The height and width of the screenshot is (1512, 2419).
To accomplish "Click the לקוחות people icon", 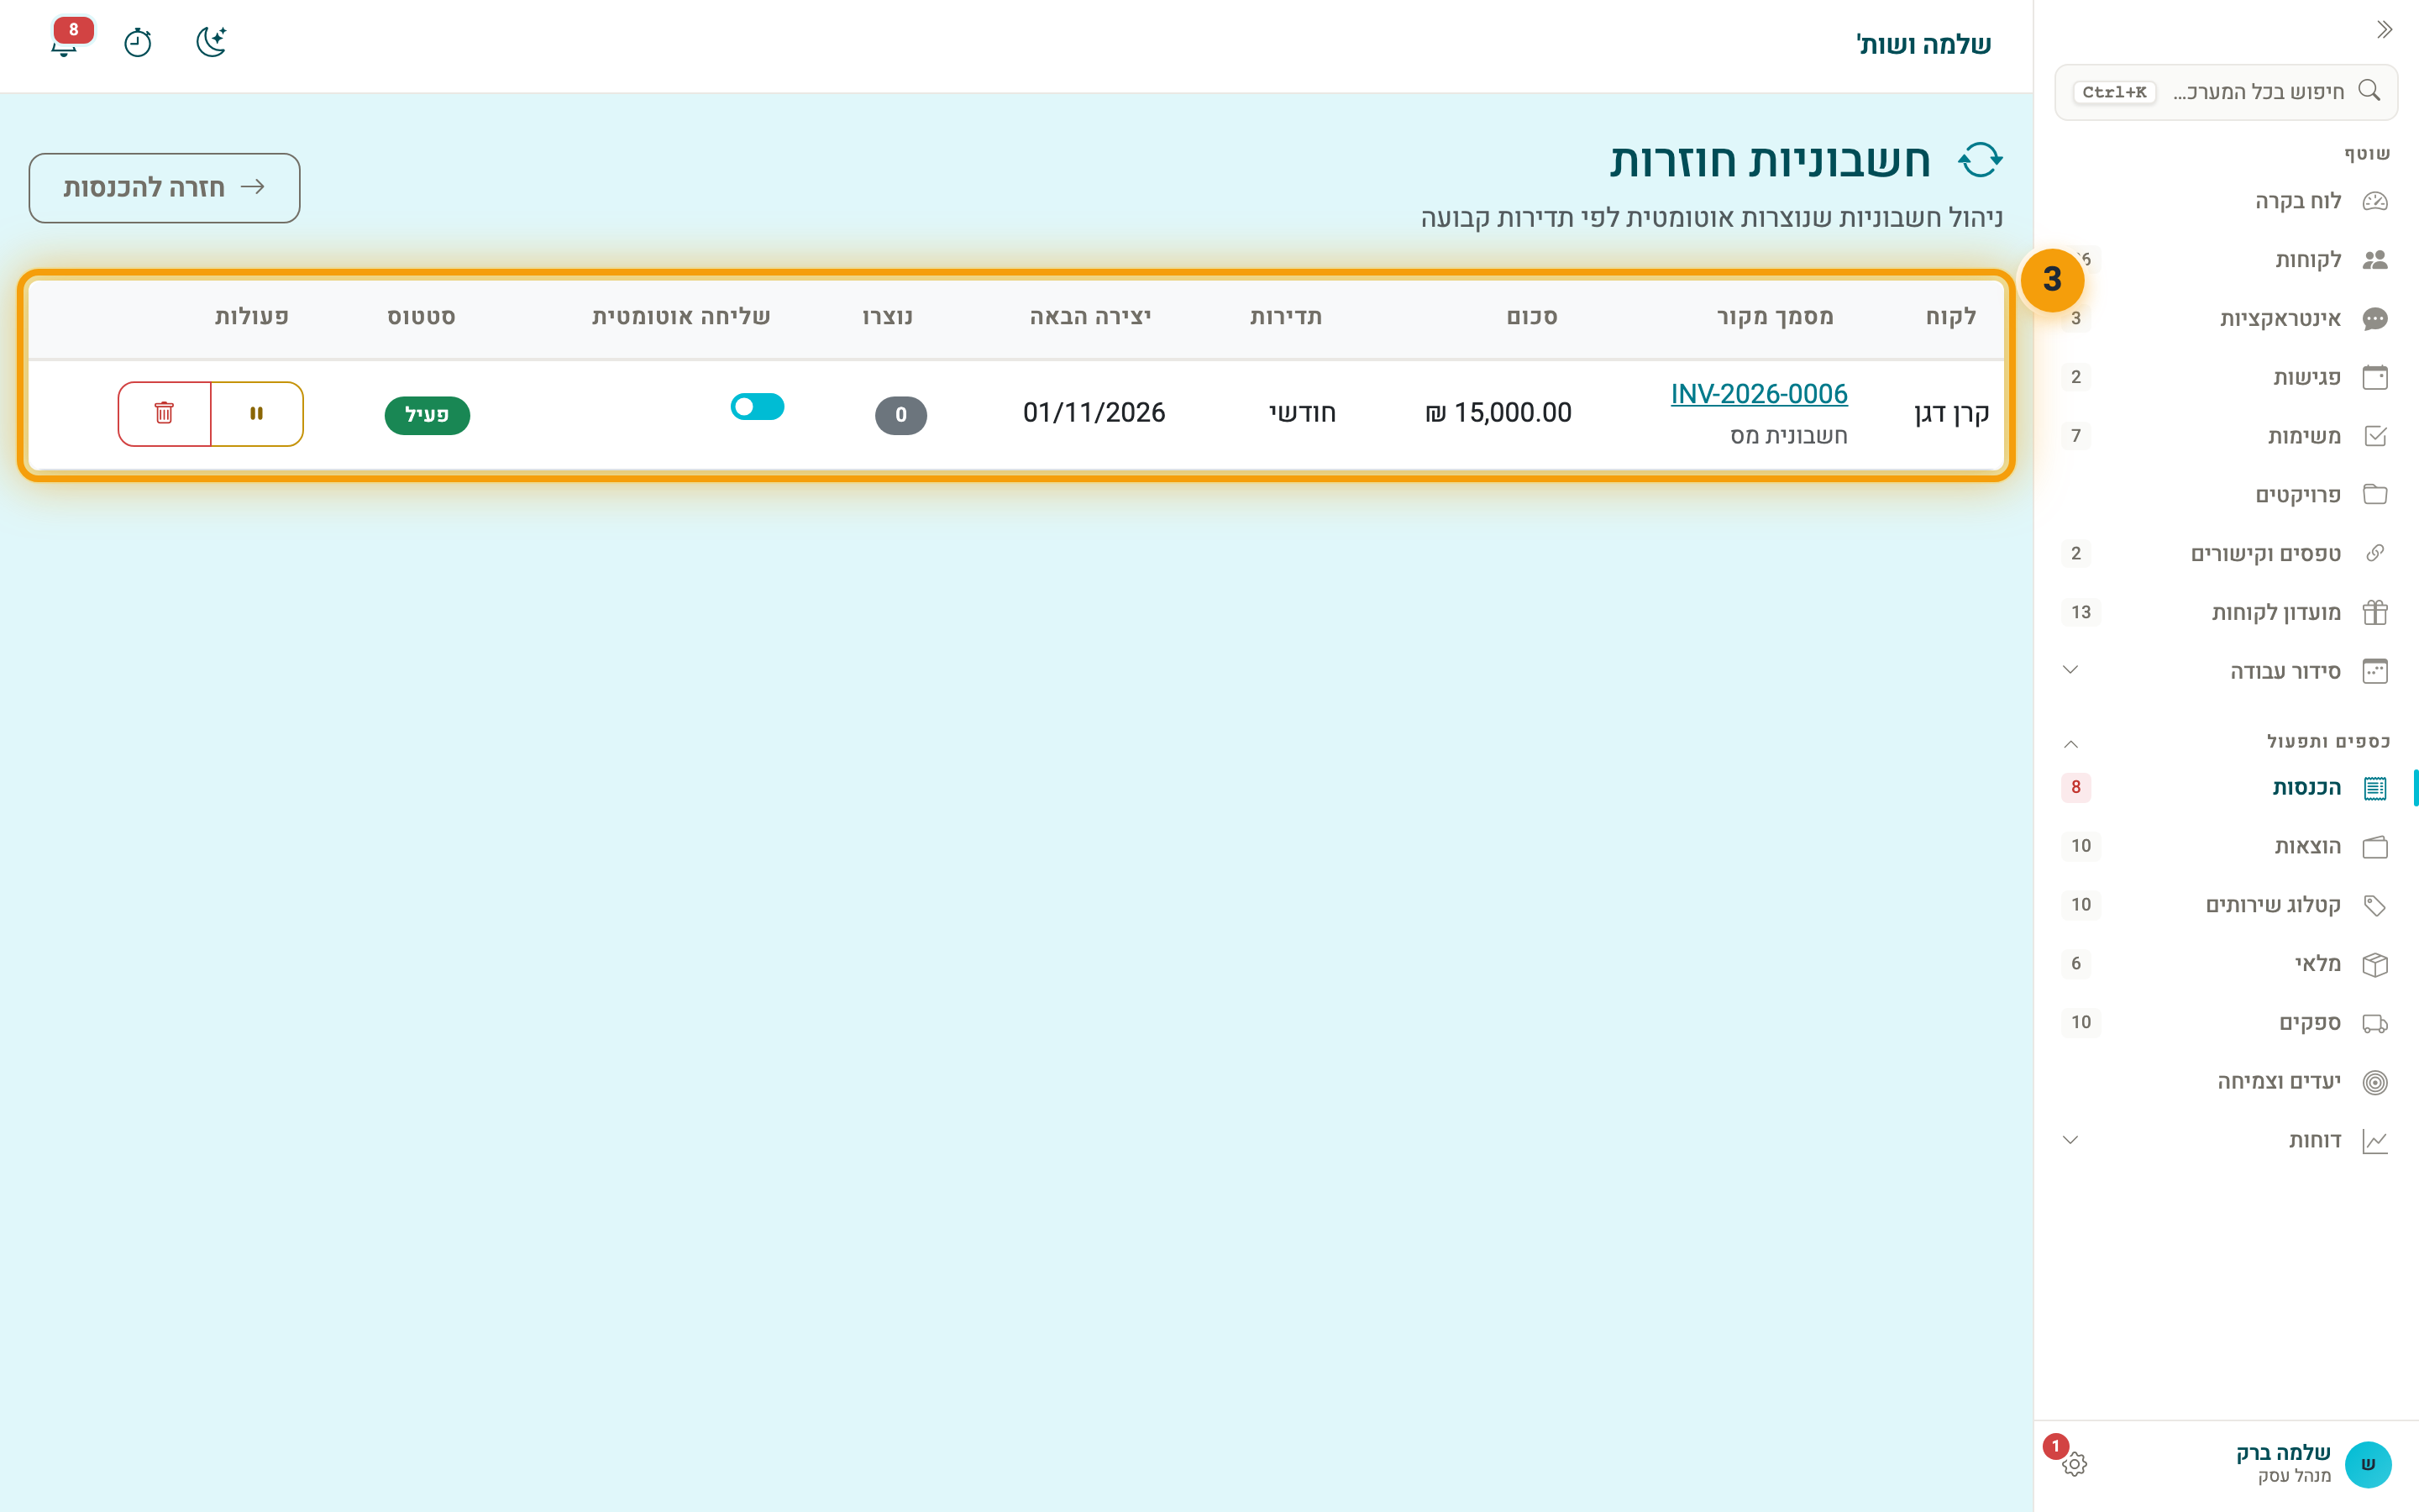I will (2374, 260).
